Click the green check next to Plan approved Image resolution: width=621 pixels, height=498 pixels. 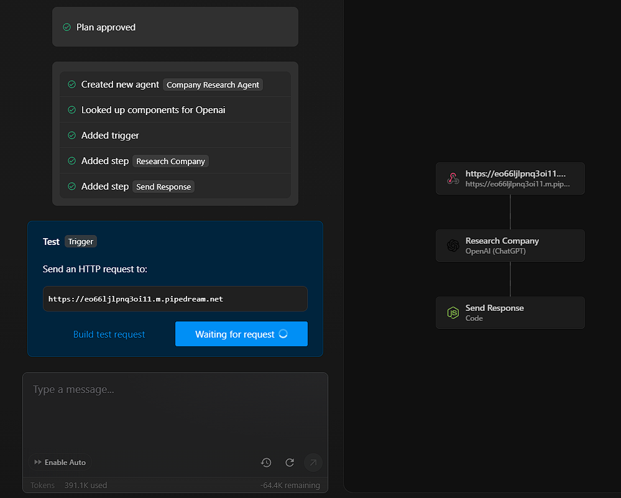coord(67,27)
